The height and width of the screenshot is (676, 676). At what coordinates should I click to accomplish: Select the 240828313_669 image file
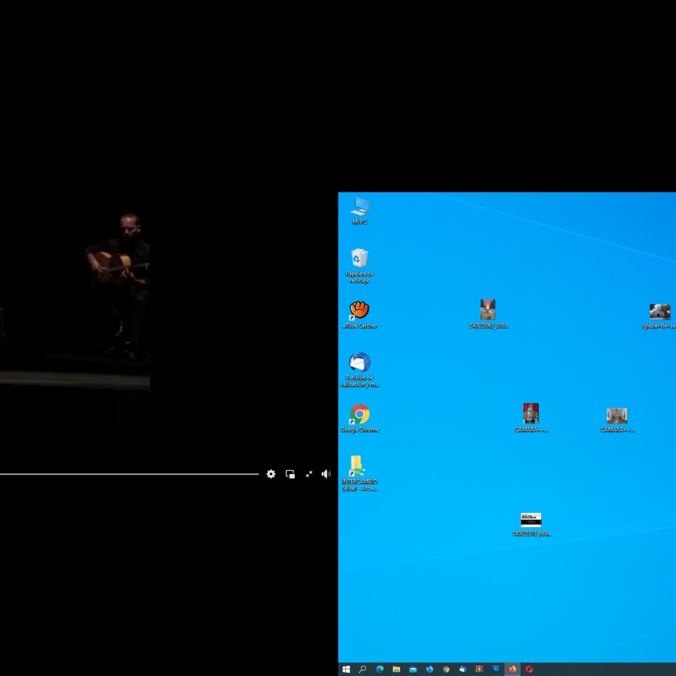[x=531, y=520]
